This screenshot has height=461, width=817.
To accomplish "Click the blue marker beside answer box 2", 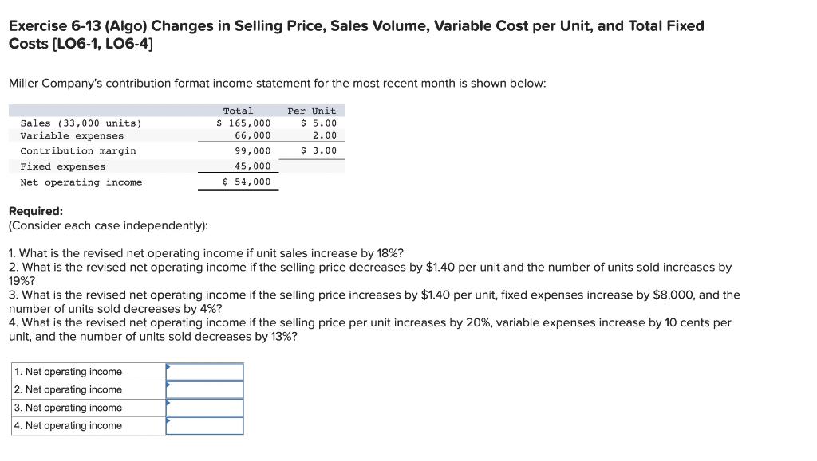I will click(167, 386).
